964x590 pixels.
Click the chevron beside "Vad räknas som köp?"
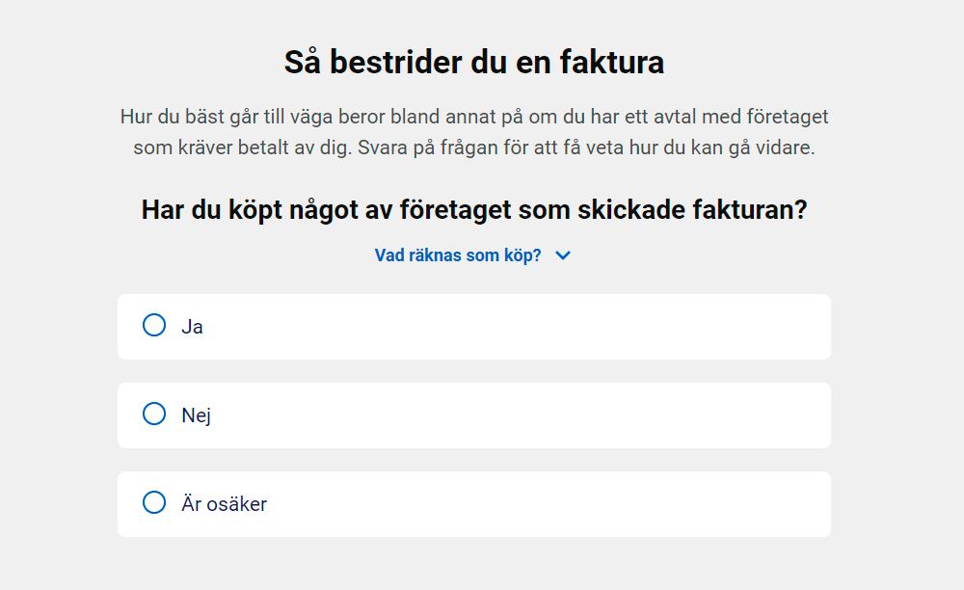tap(564, 255)
